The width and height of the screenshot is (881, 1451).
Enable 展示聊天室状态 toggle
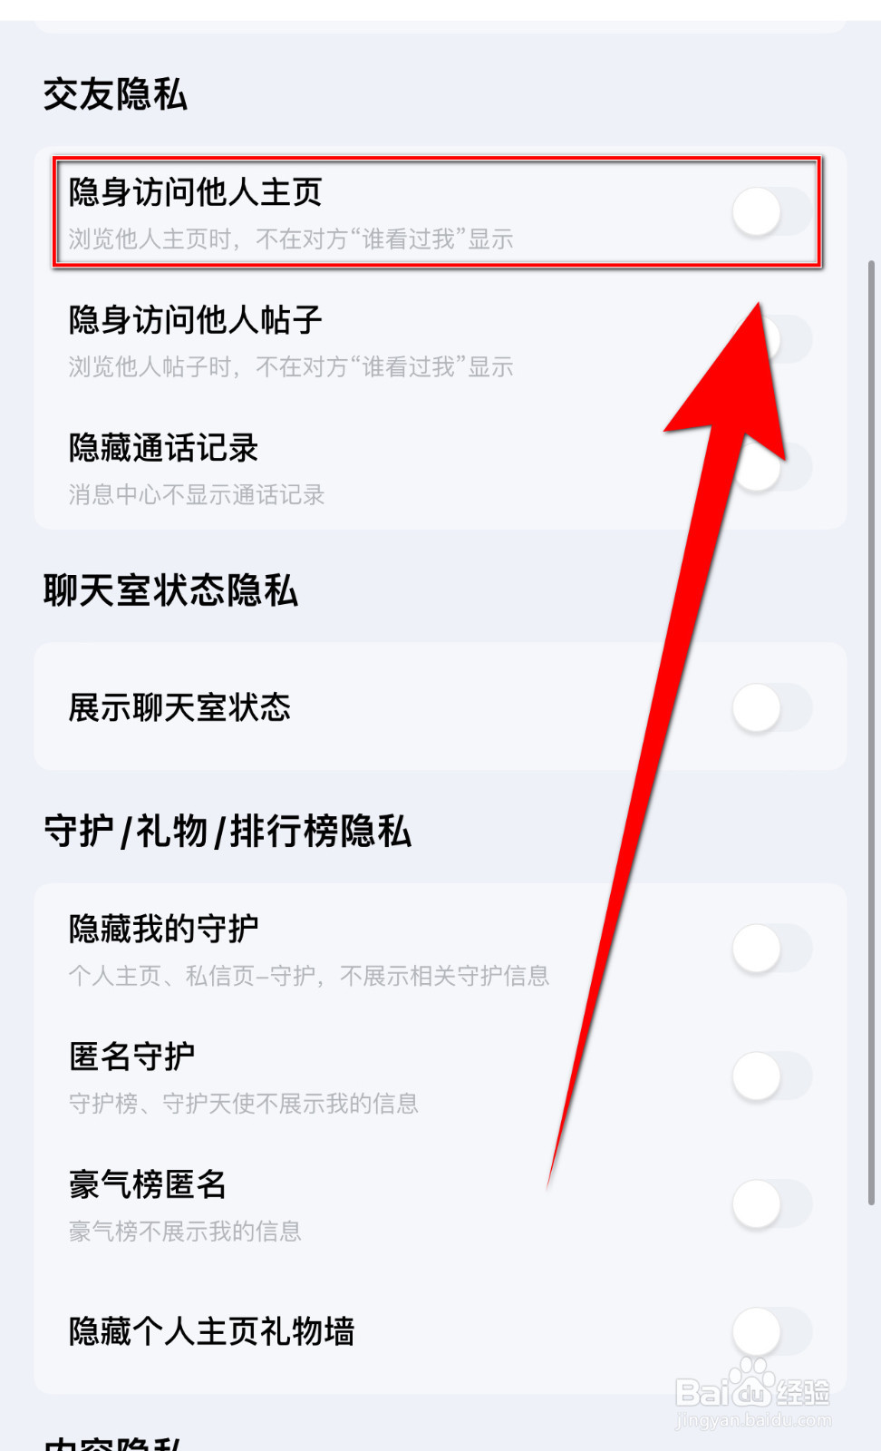[772, 707]
